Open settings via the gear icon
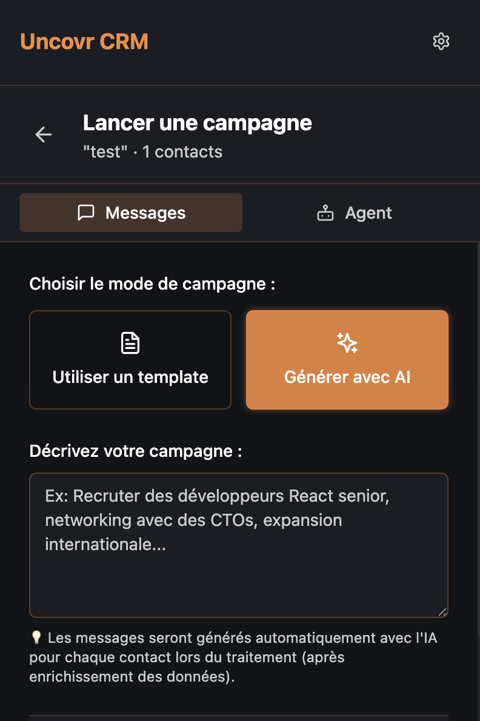 pos(441,42)
